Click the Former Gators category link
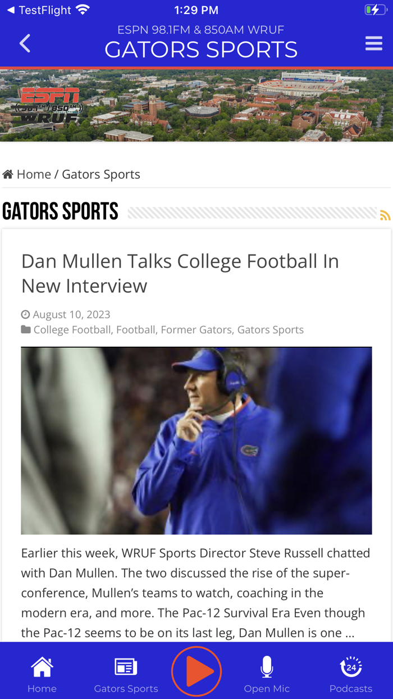 click(x=196, y=329)
